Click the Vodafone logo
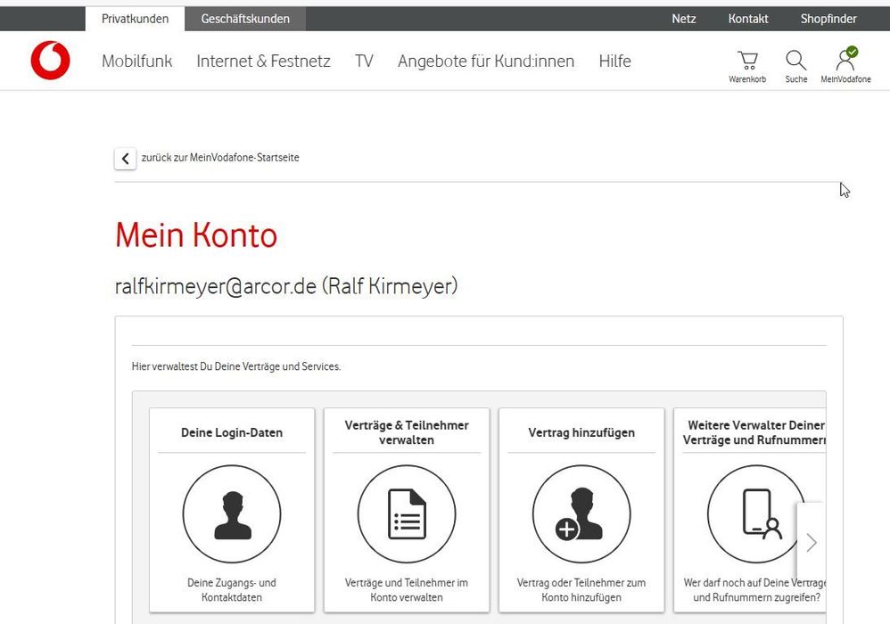The height and width of the screenshot is (624, 890). pyautogui.click(x=51, y=60)
